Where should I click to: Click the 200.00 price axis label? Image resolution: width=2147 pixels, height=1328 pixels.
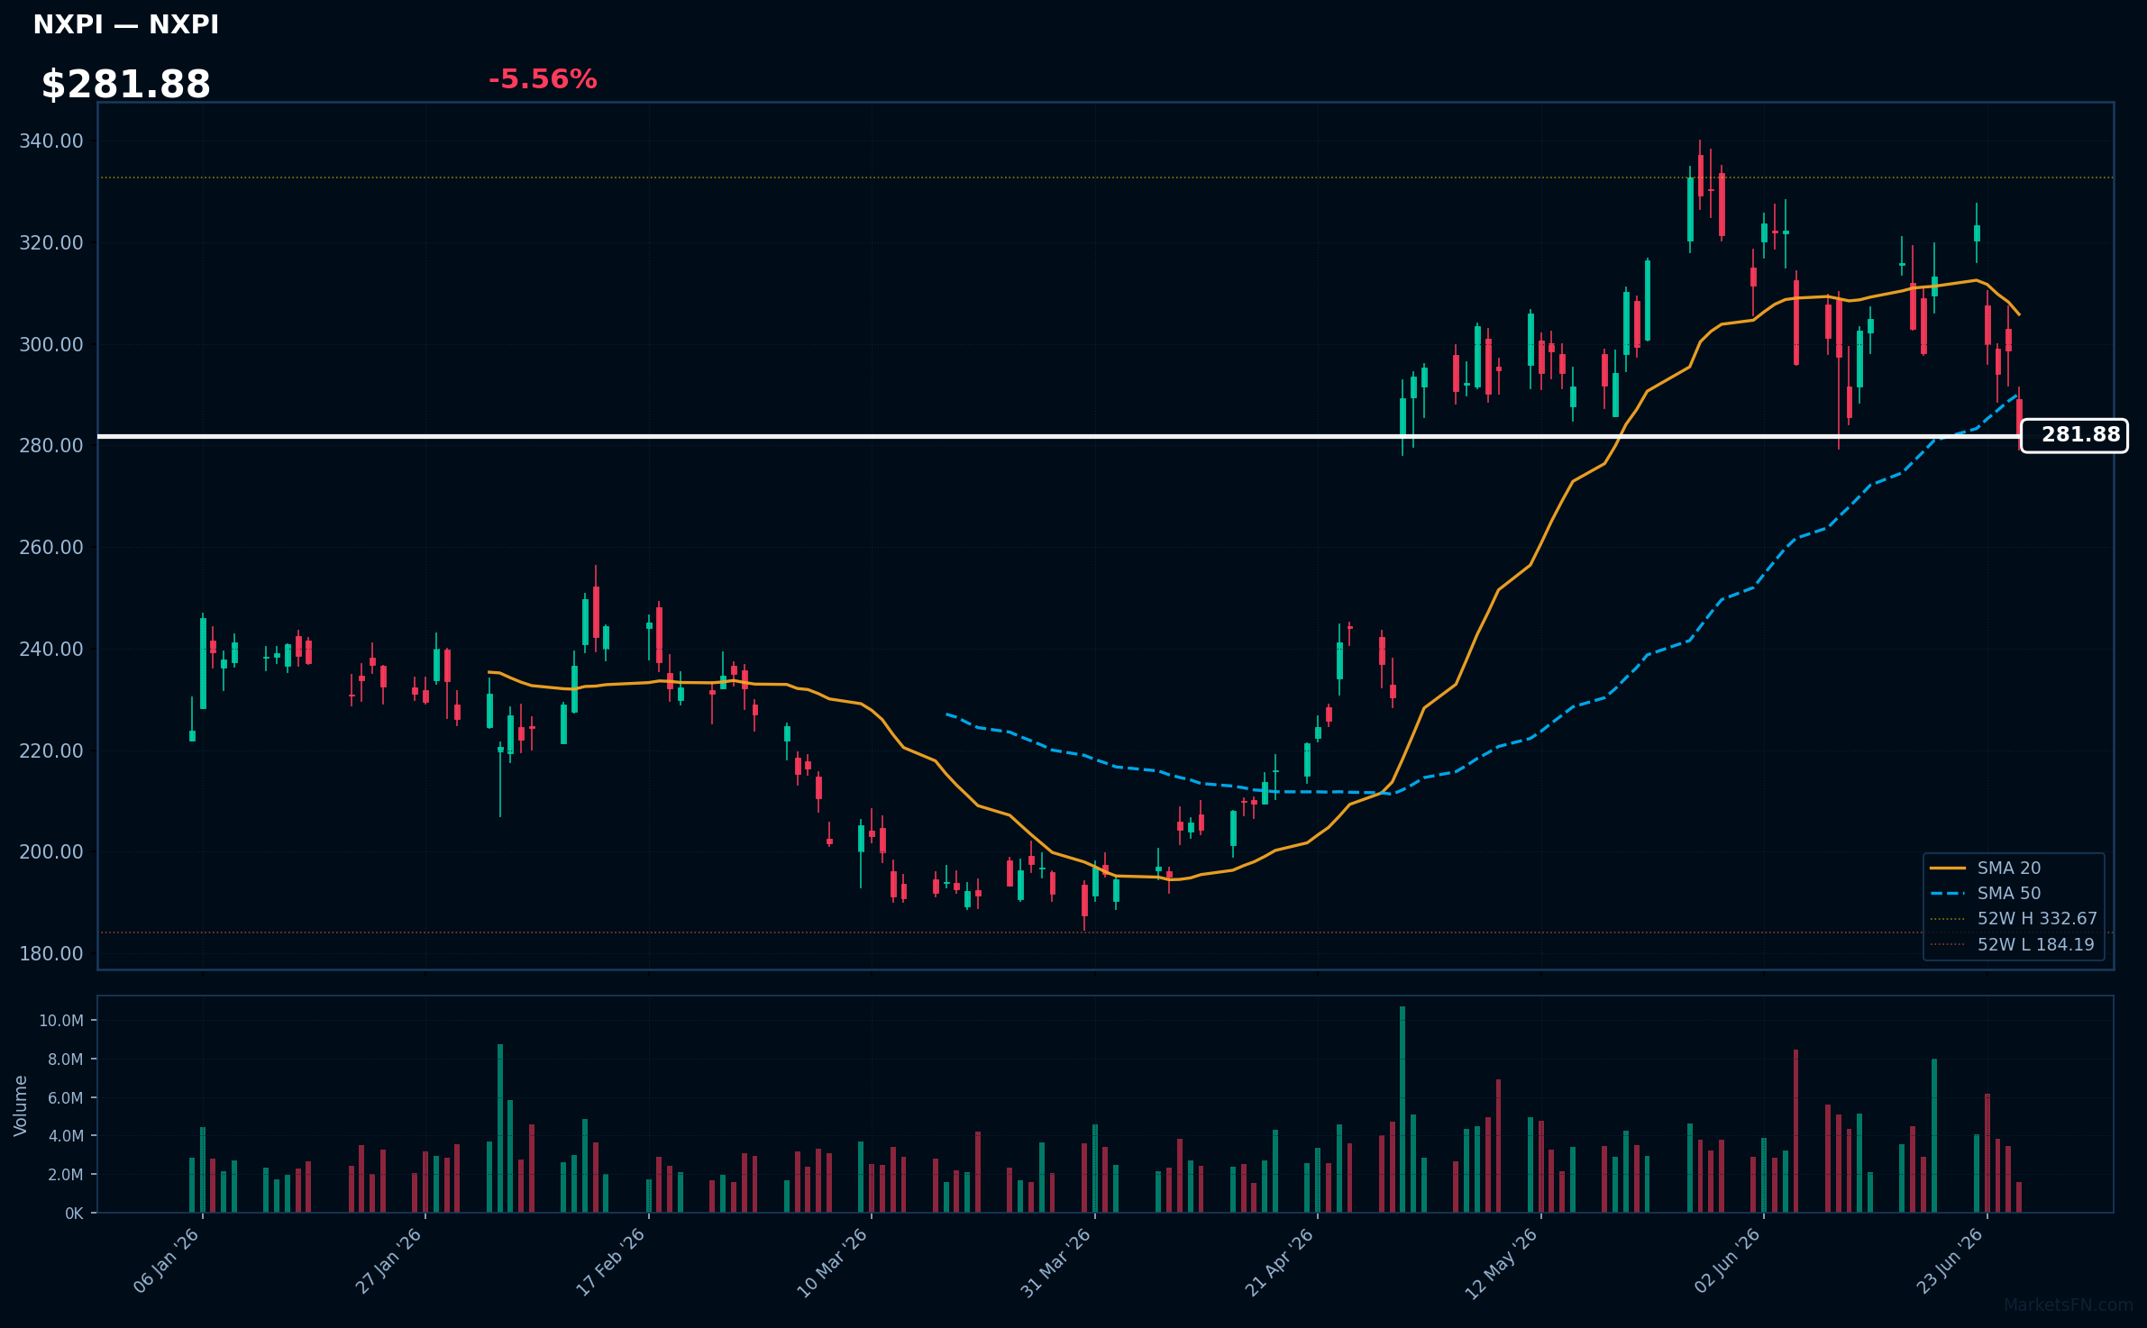[x=51, y=851]
